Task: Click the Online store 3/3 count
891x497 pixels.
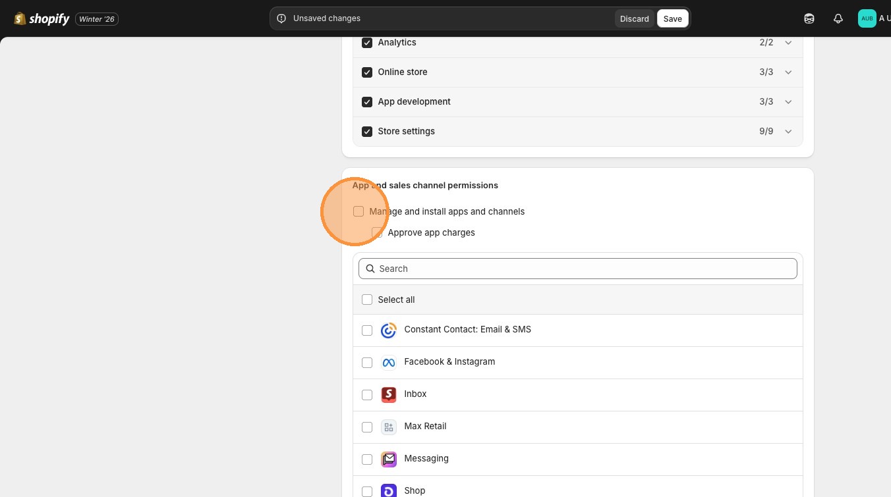Action: (x=766, y=72)
